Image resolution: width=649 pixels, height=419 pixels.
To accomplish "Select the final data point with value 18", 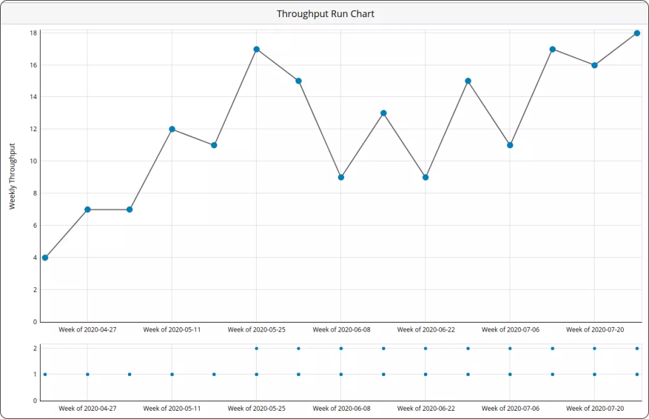I will tap(637, 34).
